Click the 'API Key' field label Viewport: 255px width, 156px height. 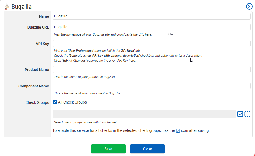pos(42,44)
